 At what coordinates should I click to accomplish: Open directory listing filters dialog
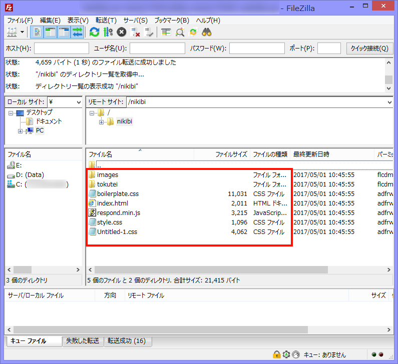pos(166,32)
